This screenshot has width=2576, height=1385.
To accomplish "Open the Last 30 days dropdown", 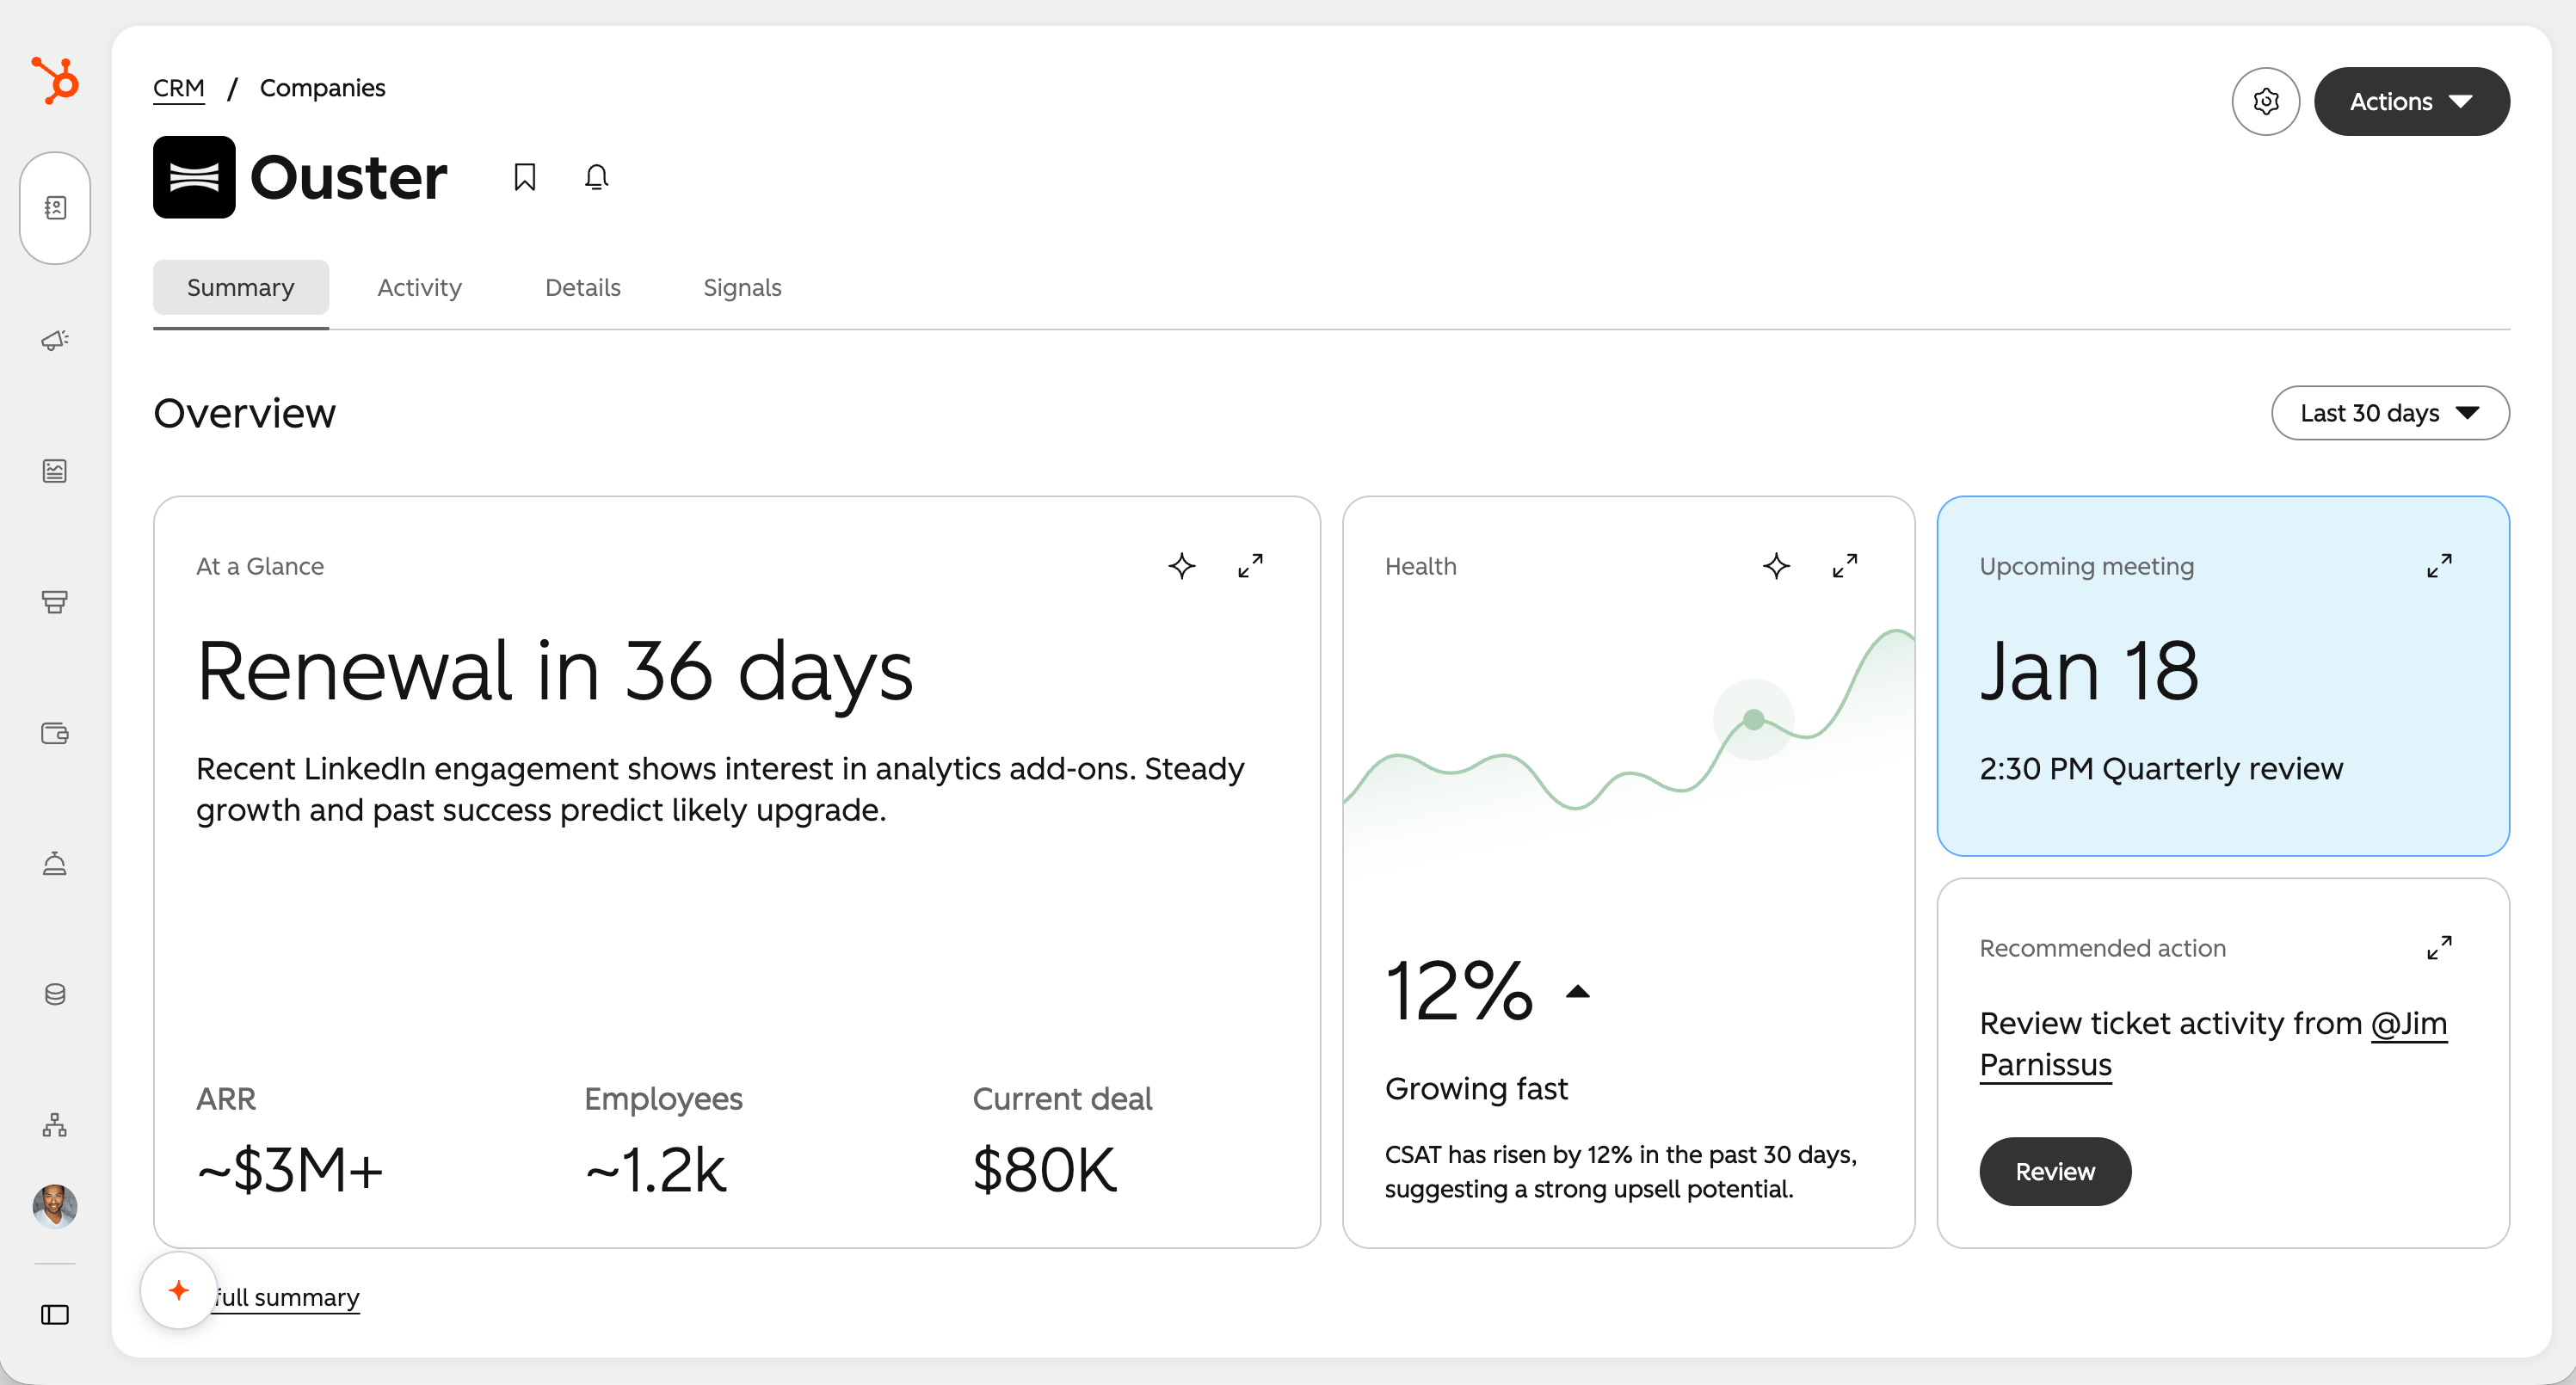I will (2390, 413).
